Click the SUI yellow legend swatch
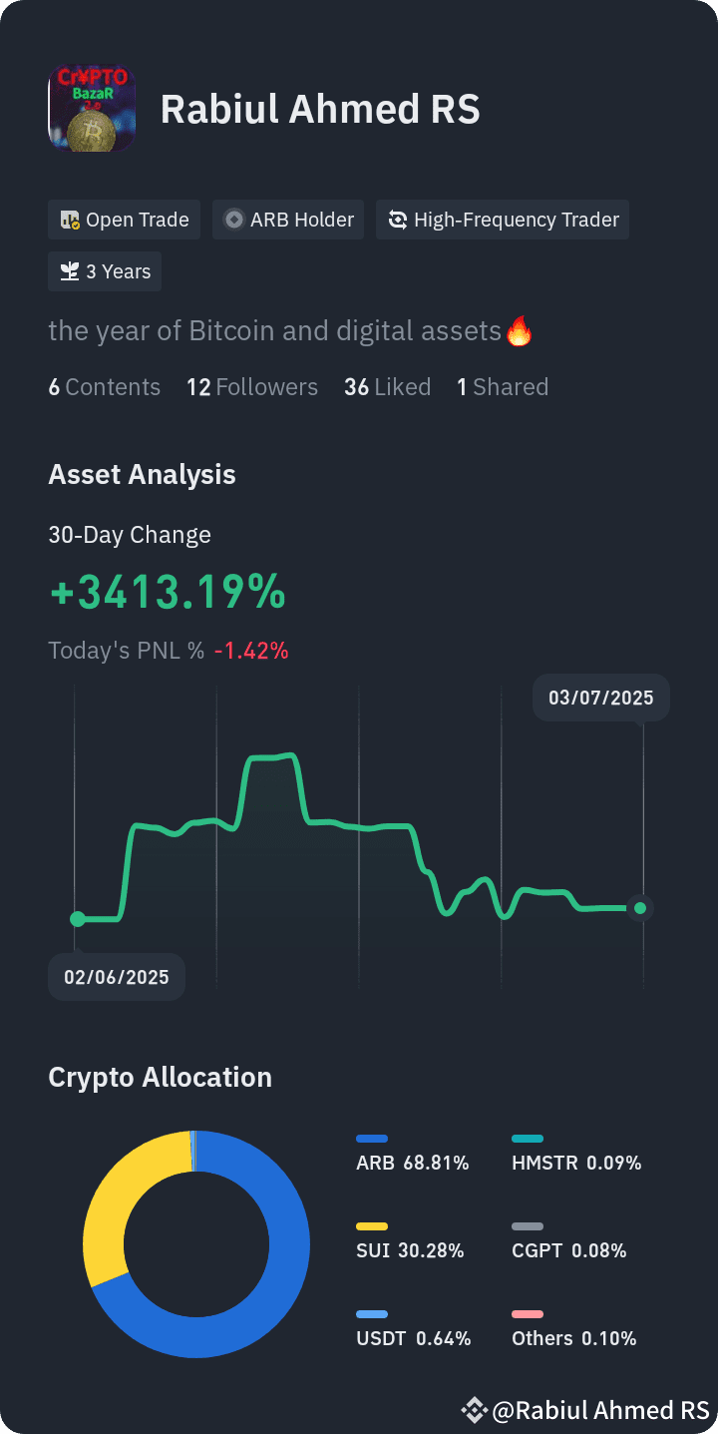This screenshot has height=1434, width=718. pos(372,1226)
